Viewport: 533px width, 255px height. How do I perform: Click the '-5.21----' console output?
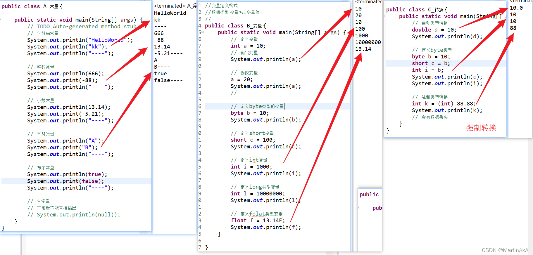coord(168,53)
